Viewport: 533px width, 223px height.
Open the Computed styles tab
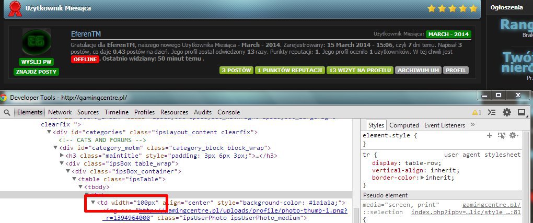(x=404, y=125)
